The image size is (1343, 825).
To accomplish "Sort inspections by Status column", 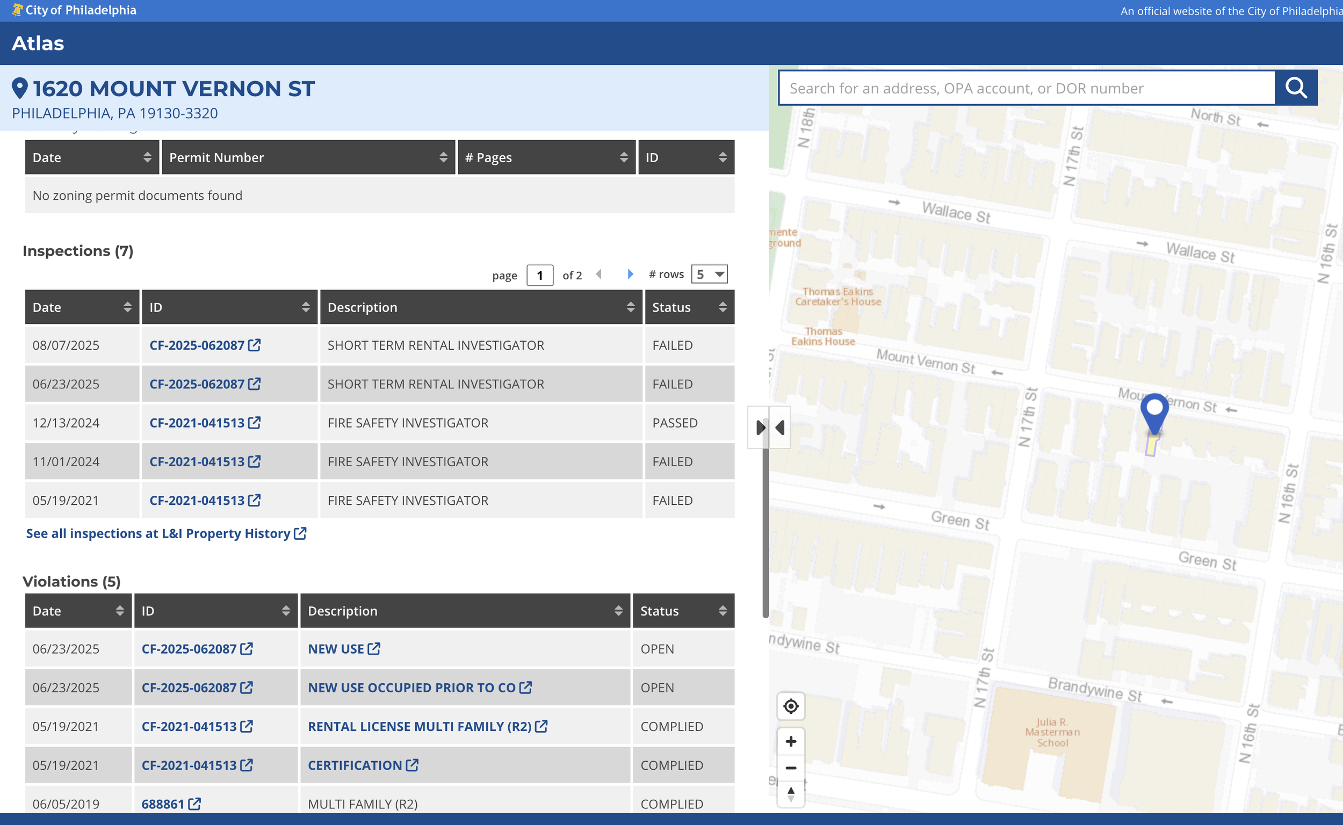I will (689, 307).
